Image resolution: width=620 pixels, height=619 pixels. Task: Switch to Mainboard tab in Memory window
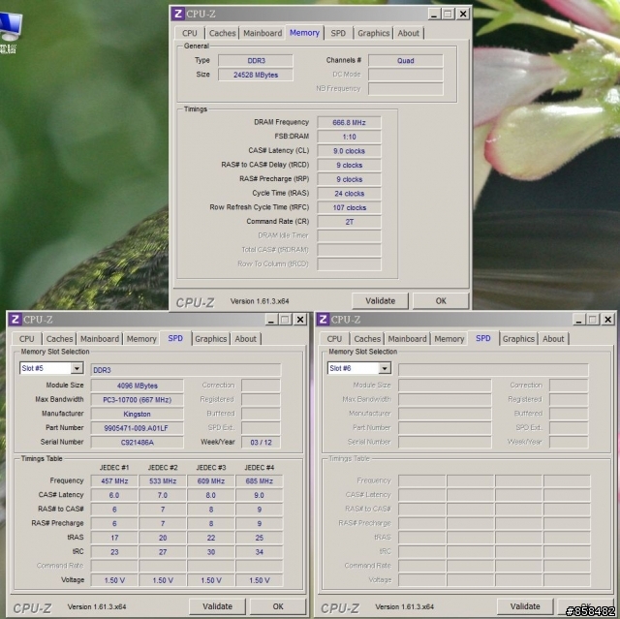(263, 33)
